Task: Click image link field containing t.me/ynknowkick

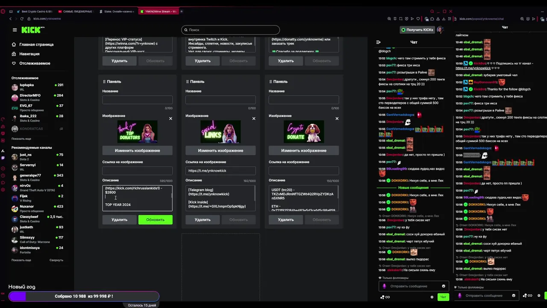Action: point(221,171)
